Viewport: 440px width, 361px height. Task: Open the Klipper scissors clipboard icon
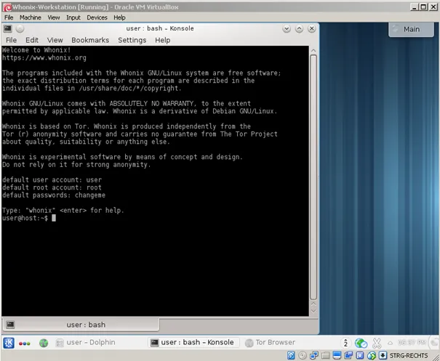[377, 343]
